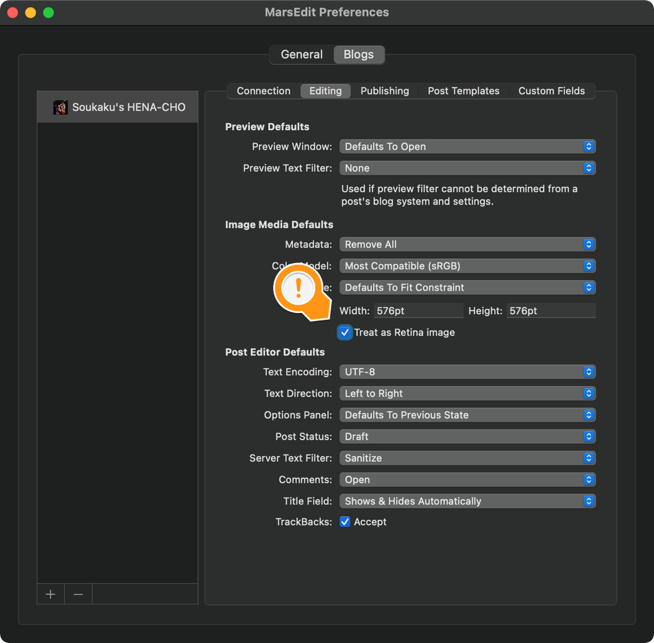Click the Height: label
This screenshot has width=654, height=643.
point(485,311)
